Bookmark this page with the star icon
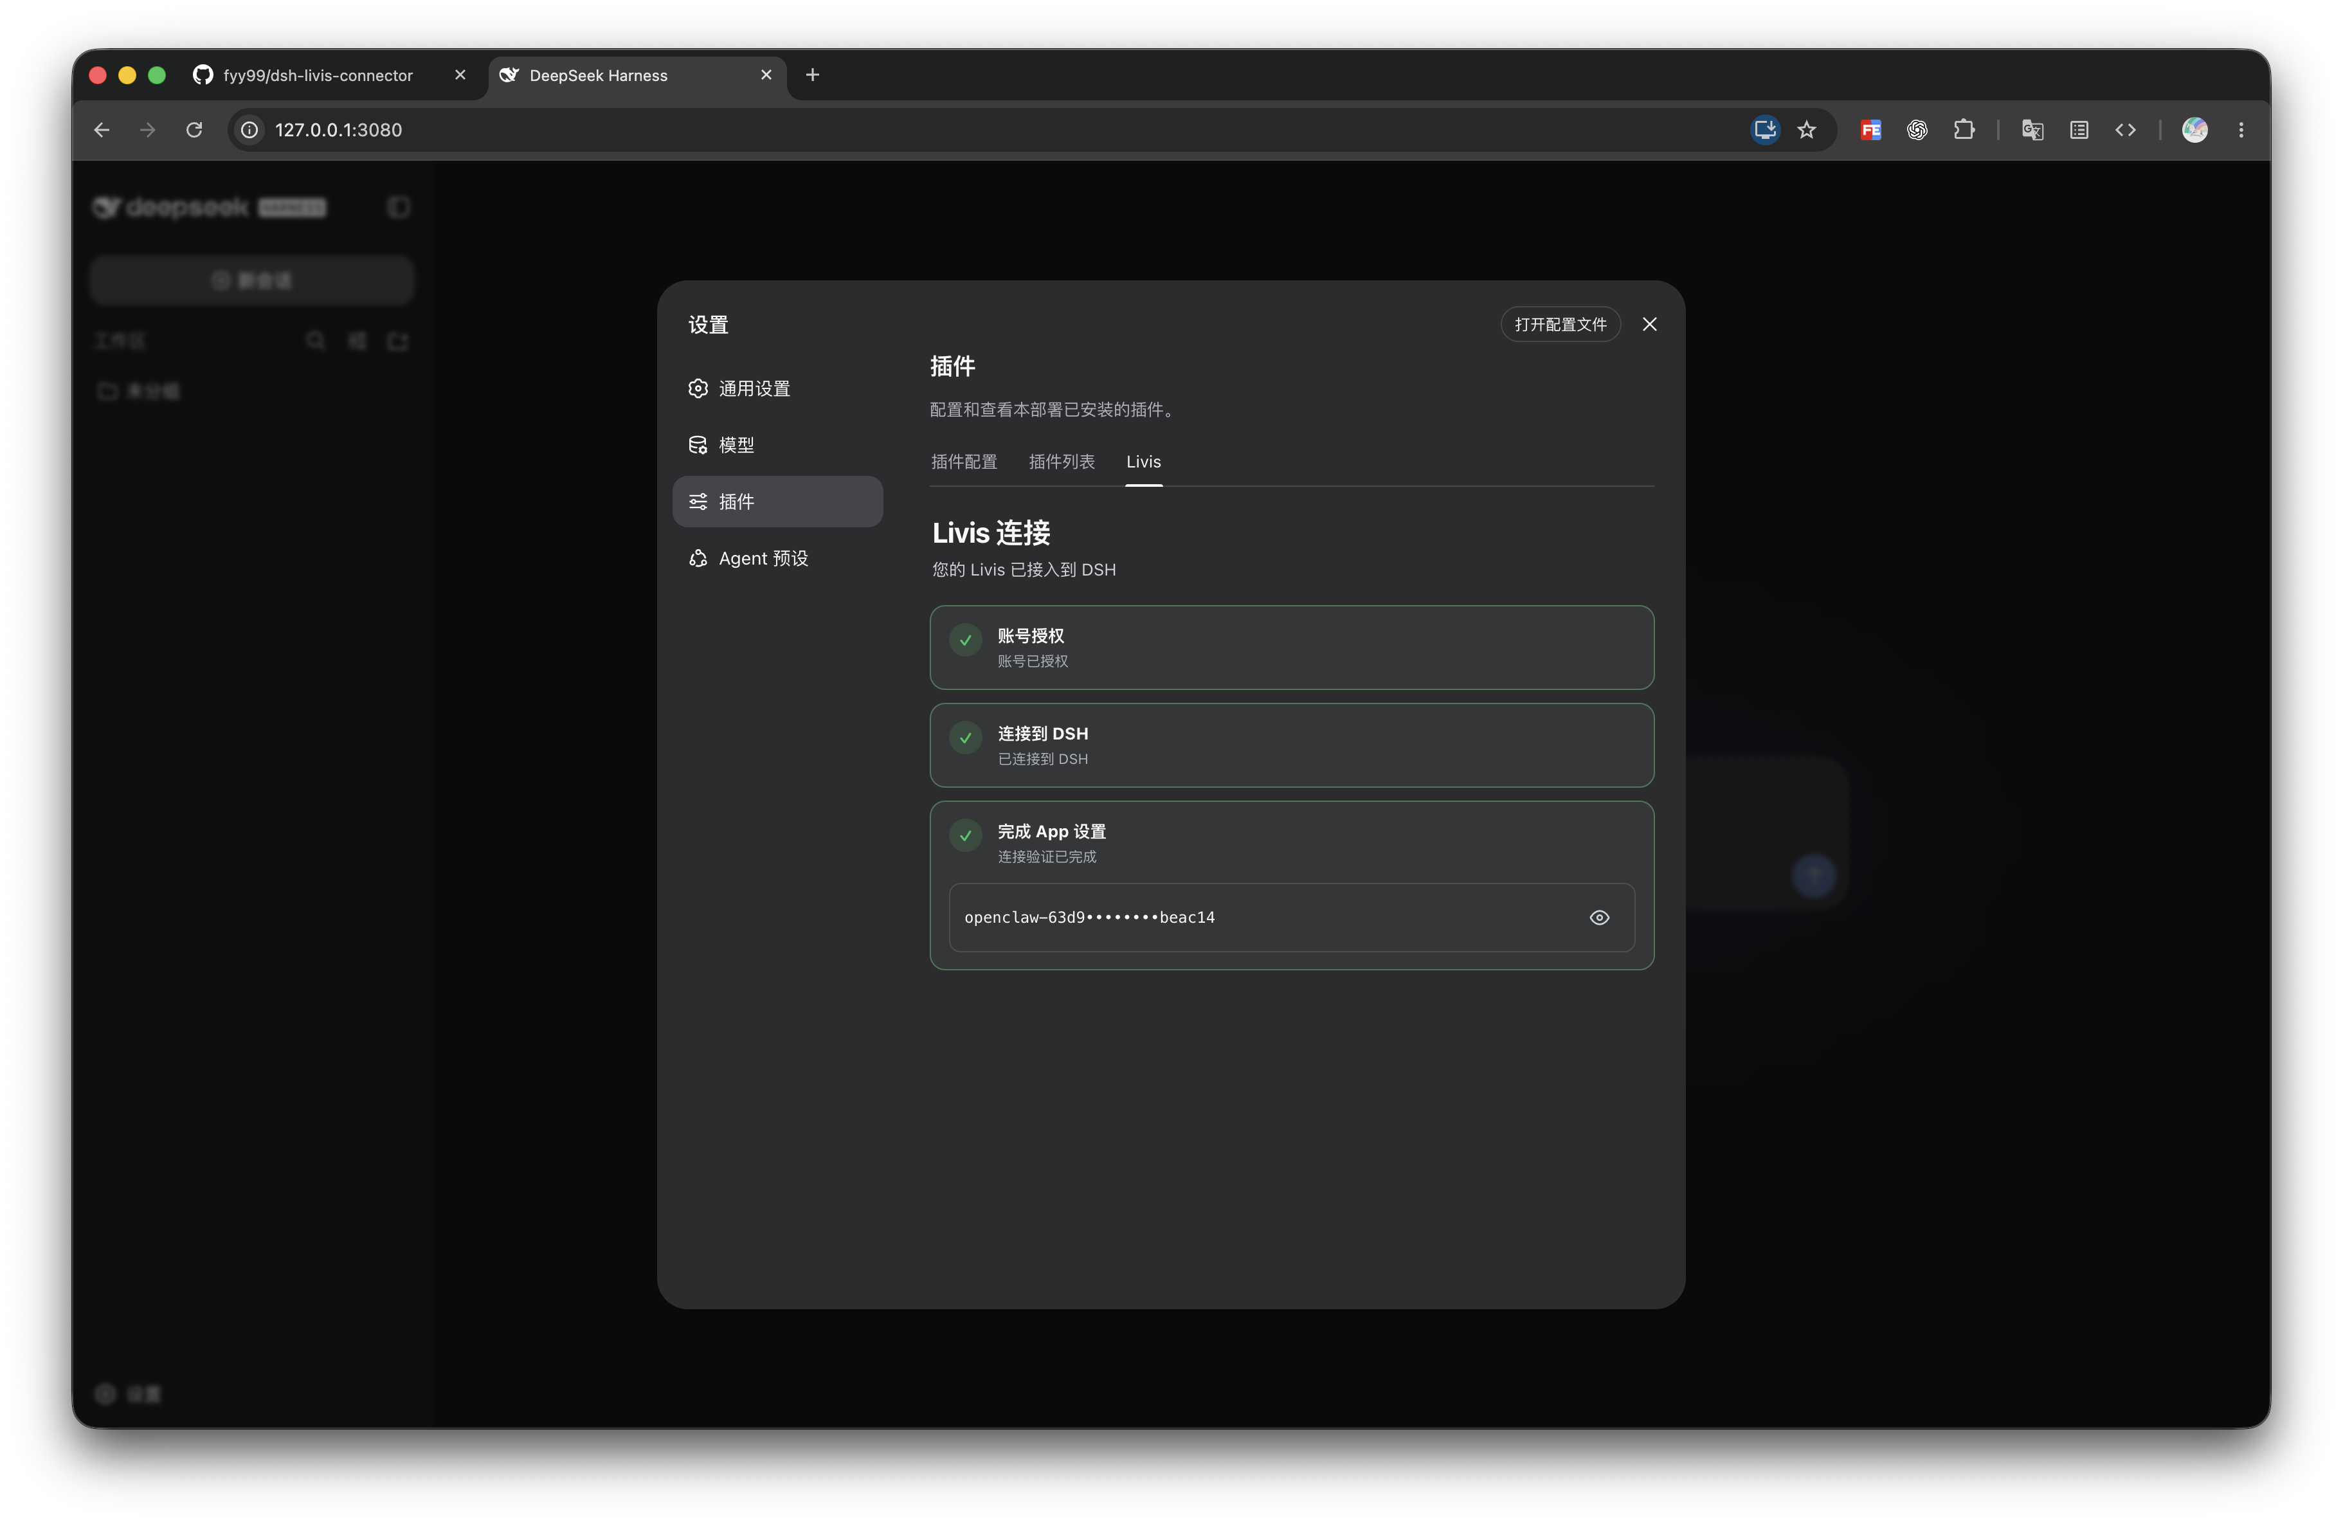2343x1524 pixels. pos(1805,130)
